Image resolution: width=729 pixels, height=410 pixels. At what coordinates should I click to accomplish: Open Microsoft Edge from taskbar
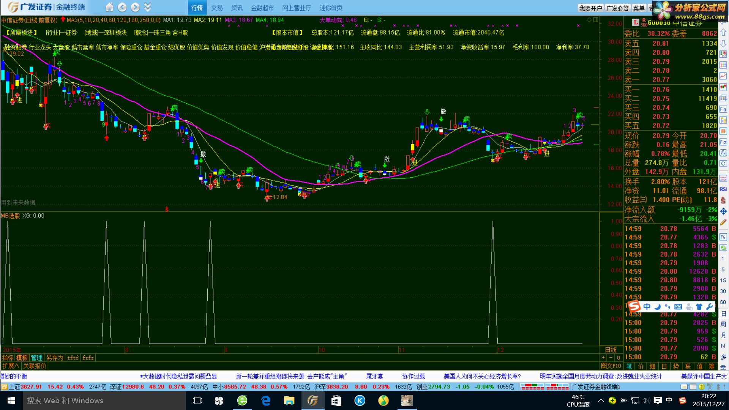pyautogui.click(x=266, y=401)
